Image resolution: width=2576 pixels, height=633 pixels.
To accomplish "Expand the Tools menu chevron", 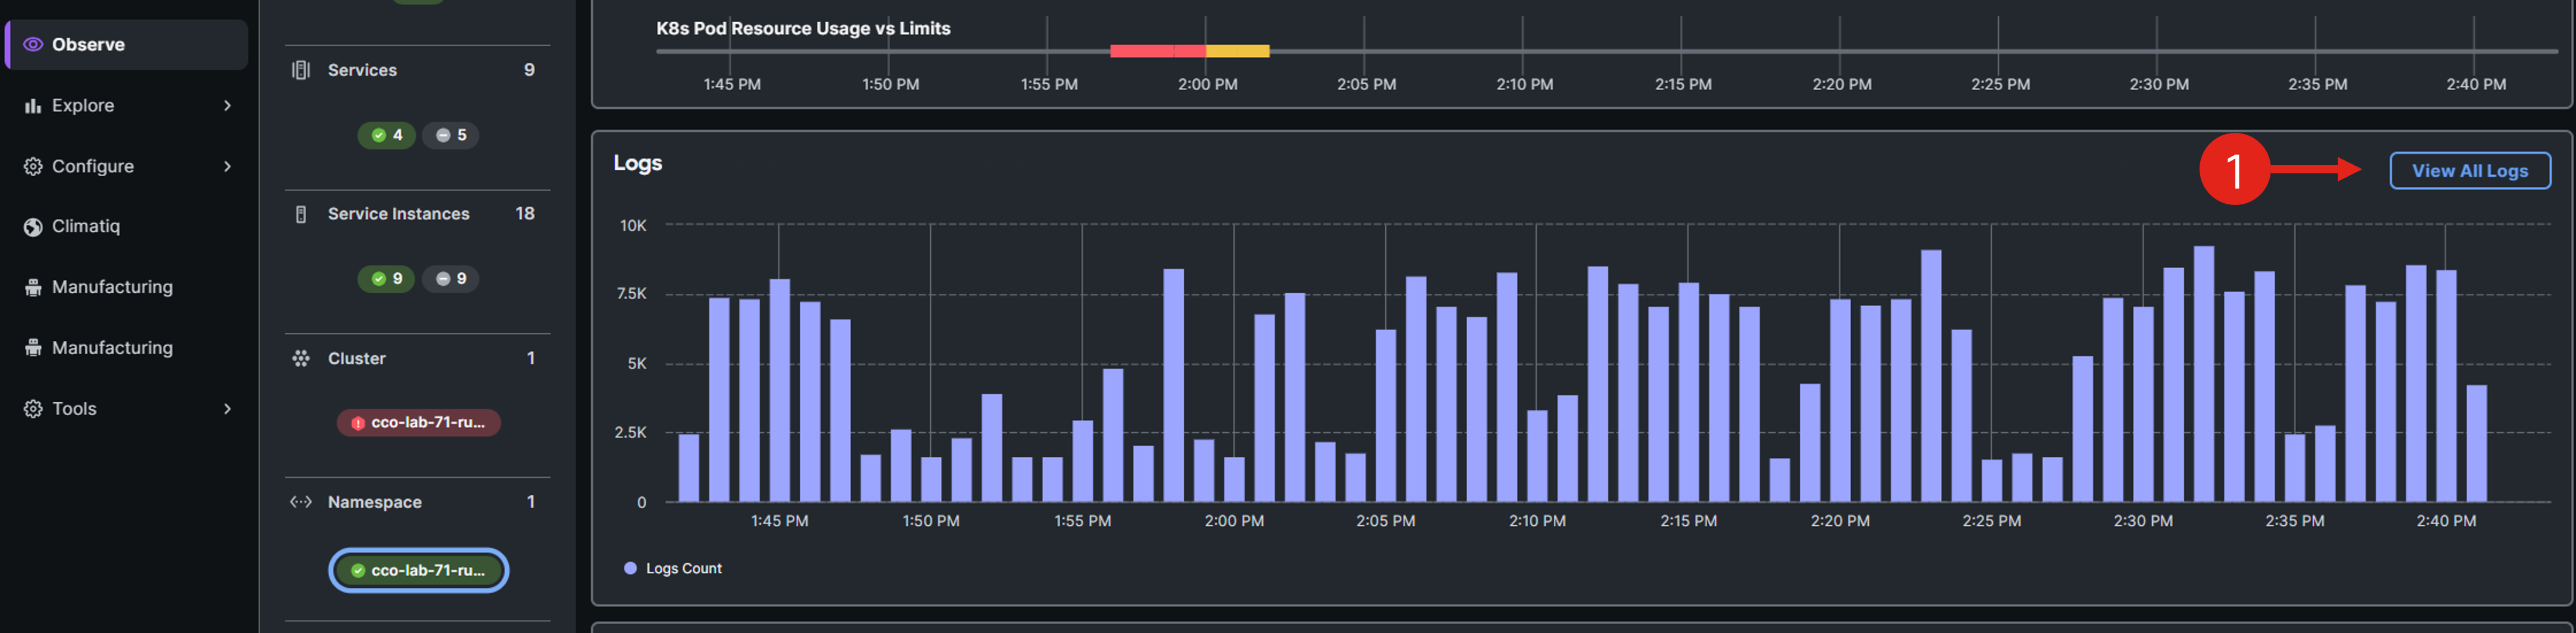I will 227,409.
